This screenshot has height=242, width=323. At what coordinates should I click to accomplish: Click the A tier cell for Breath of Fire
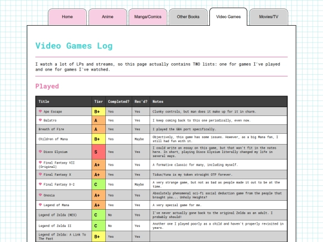tap(99, 129)
